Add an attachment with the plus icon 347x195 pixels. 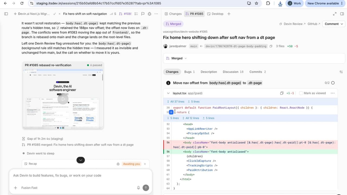[x=15, y=188]
